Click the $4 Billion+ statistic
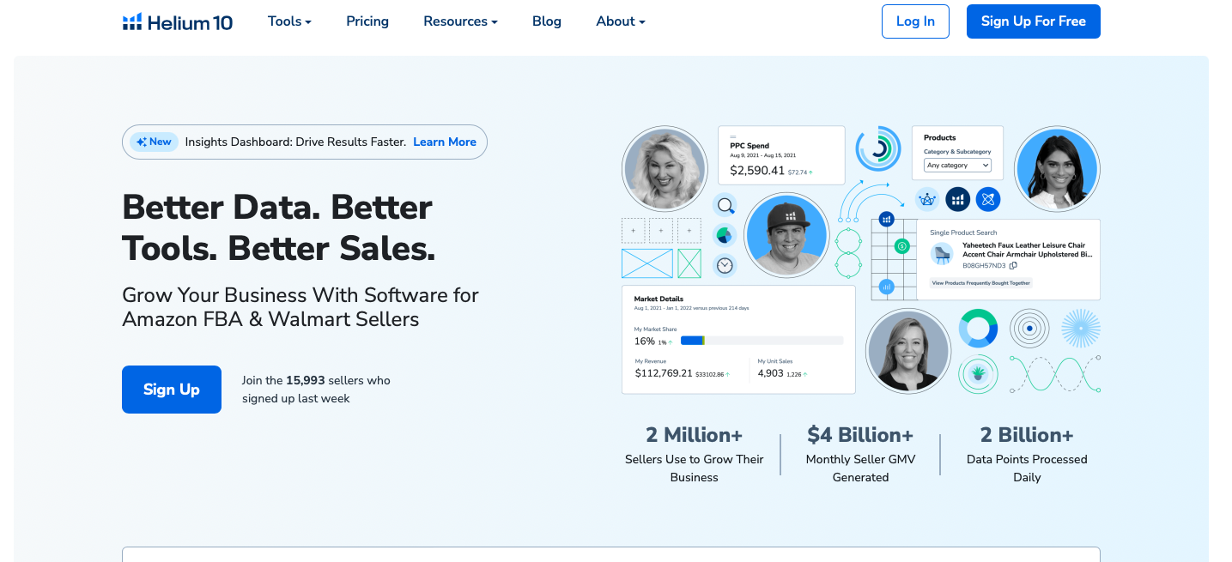This screenshot has height=562, width=1232. point(860,435)
